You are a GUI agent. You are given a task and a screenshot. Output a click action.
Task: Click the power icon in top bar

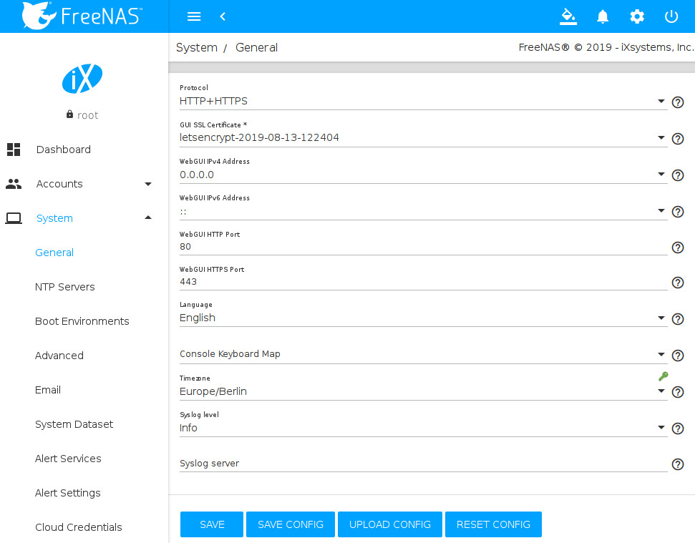click(671, 16)
